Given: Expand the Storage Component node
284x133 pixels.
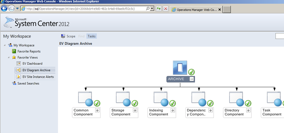Looking at the screenshot, I should coord(135,110).
